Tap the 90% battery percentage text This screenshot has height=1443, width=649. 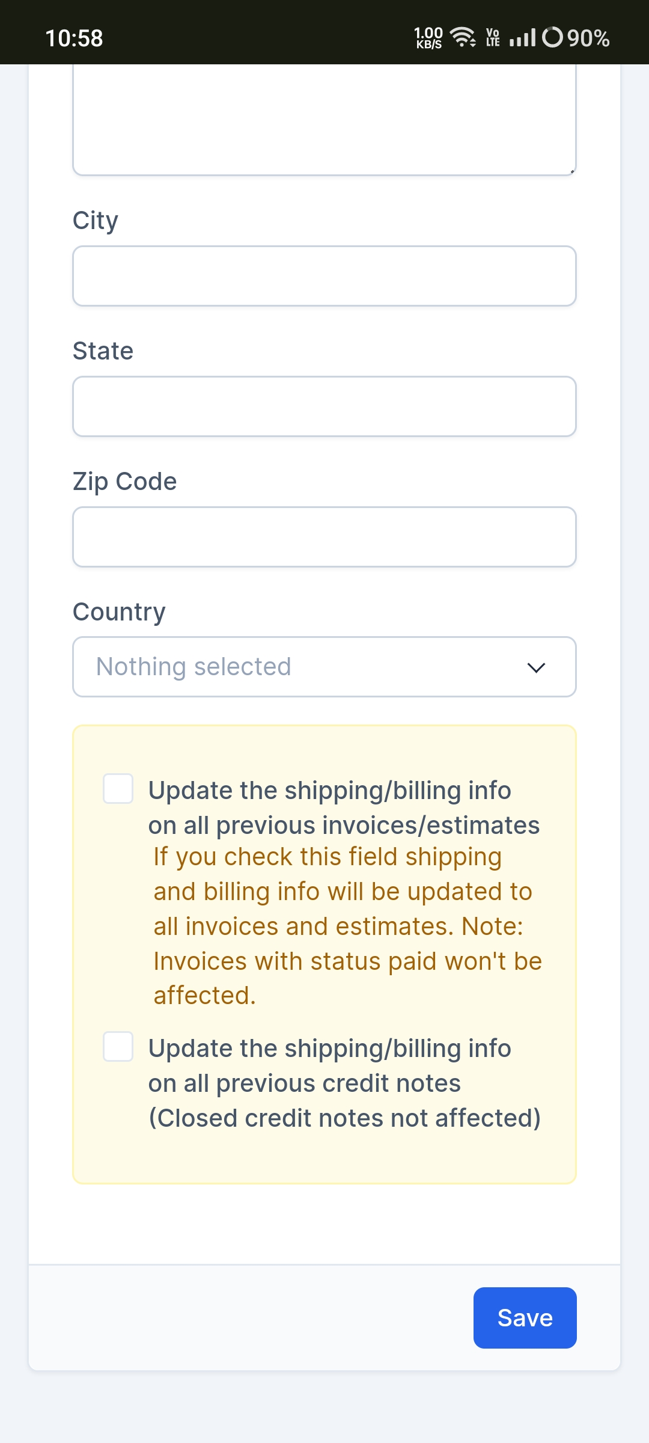tap(588, 38)
